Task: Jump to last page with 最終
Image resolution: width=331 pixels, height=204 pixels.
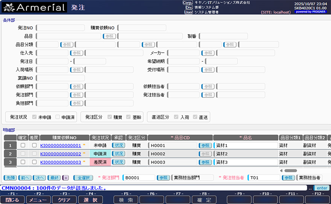Action: [54, 178]
